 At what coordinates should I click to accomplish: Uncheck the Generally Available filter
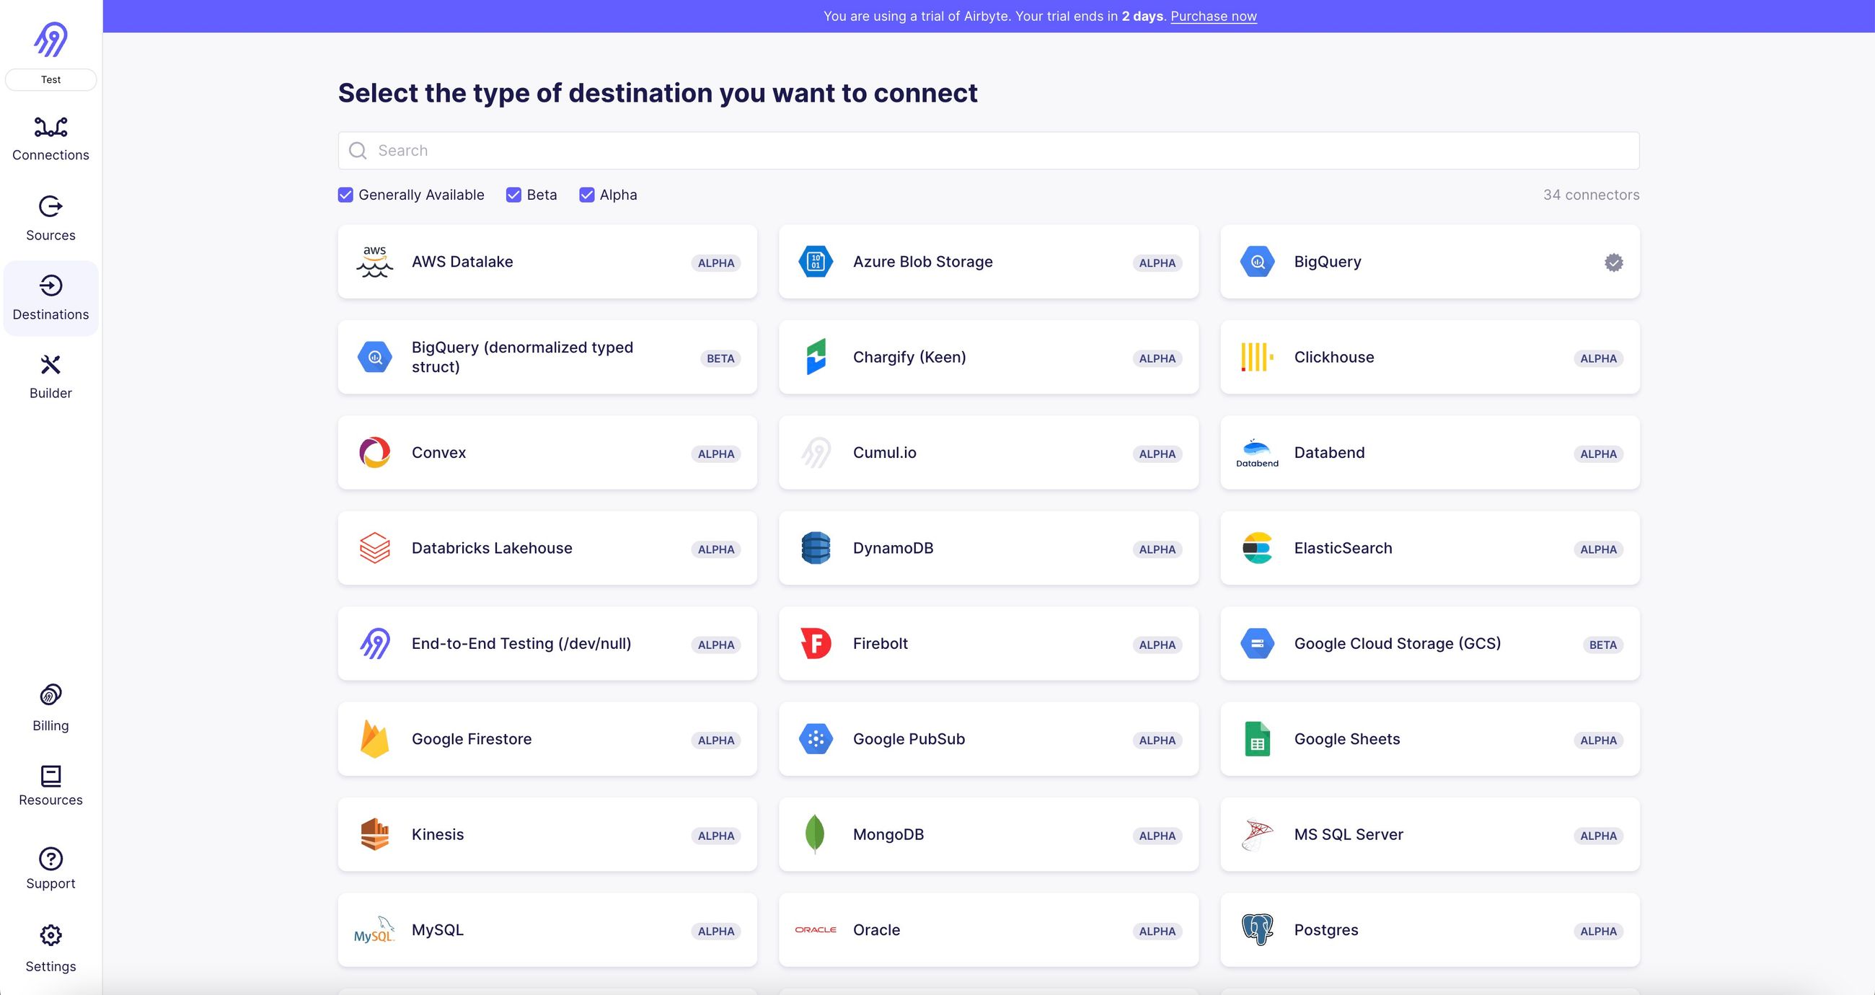pos(345,195)
